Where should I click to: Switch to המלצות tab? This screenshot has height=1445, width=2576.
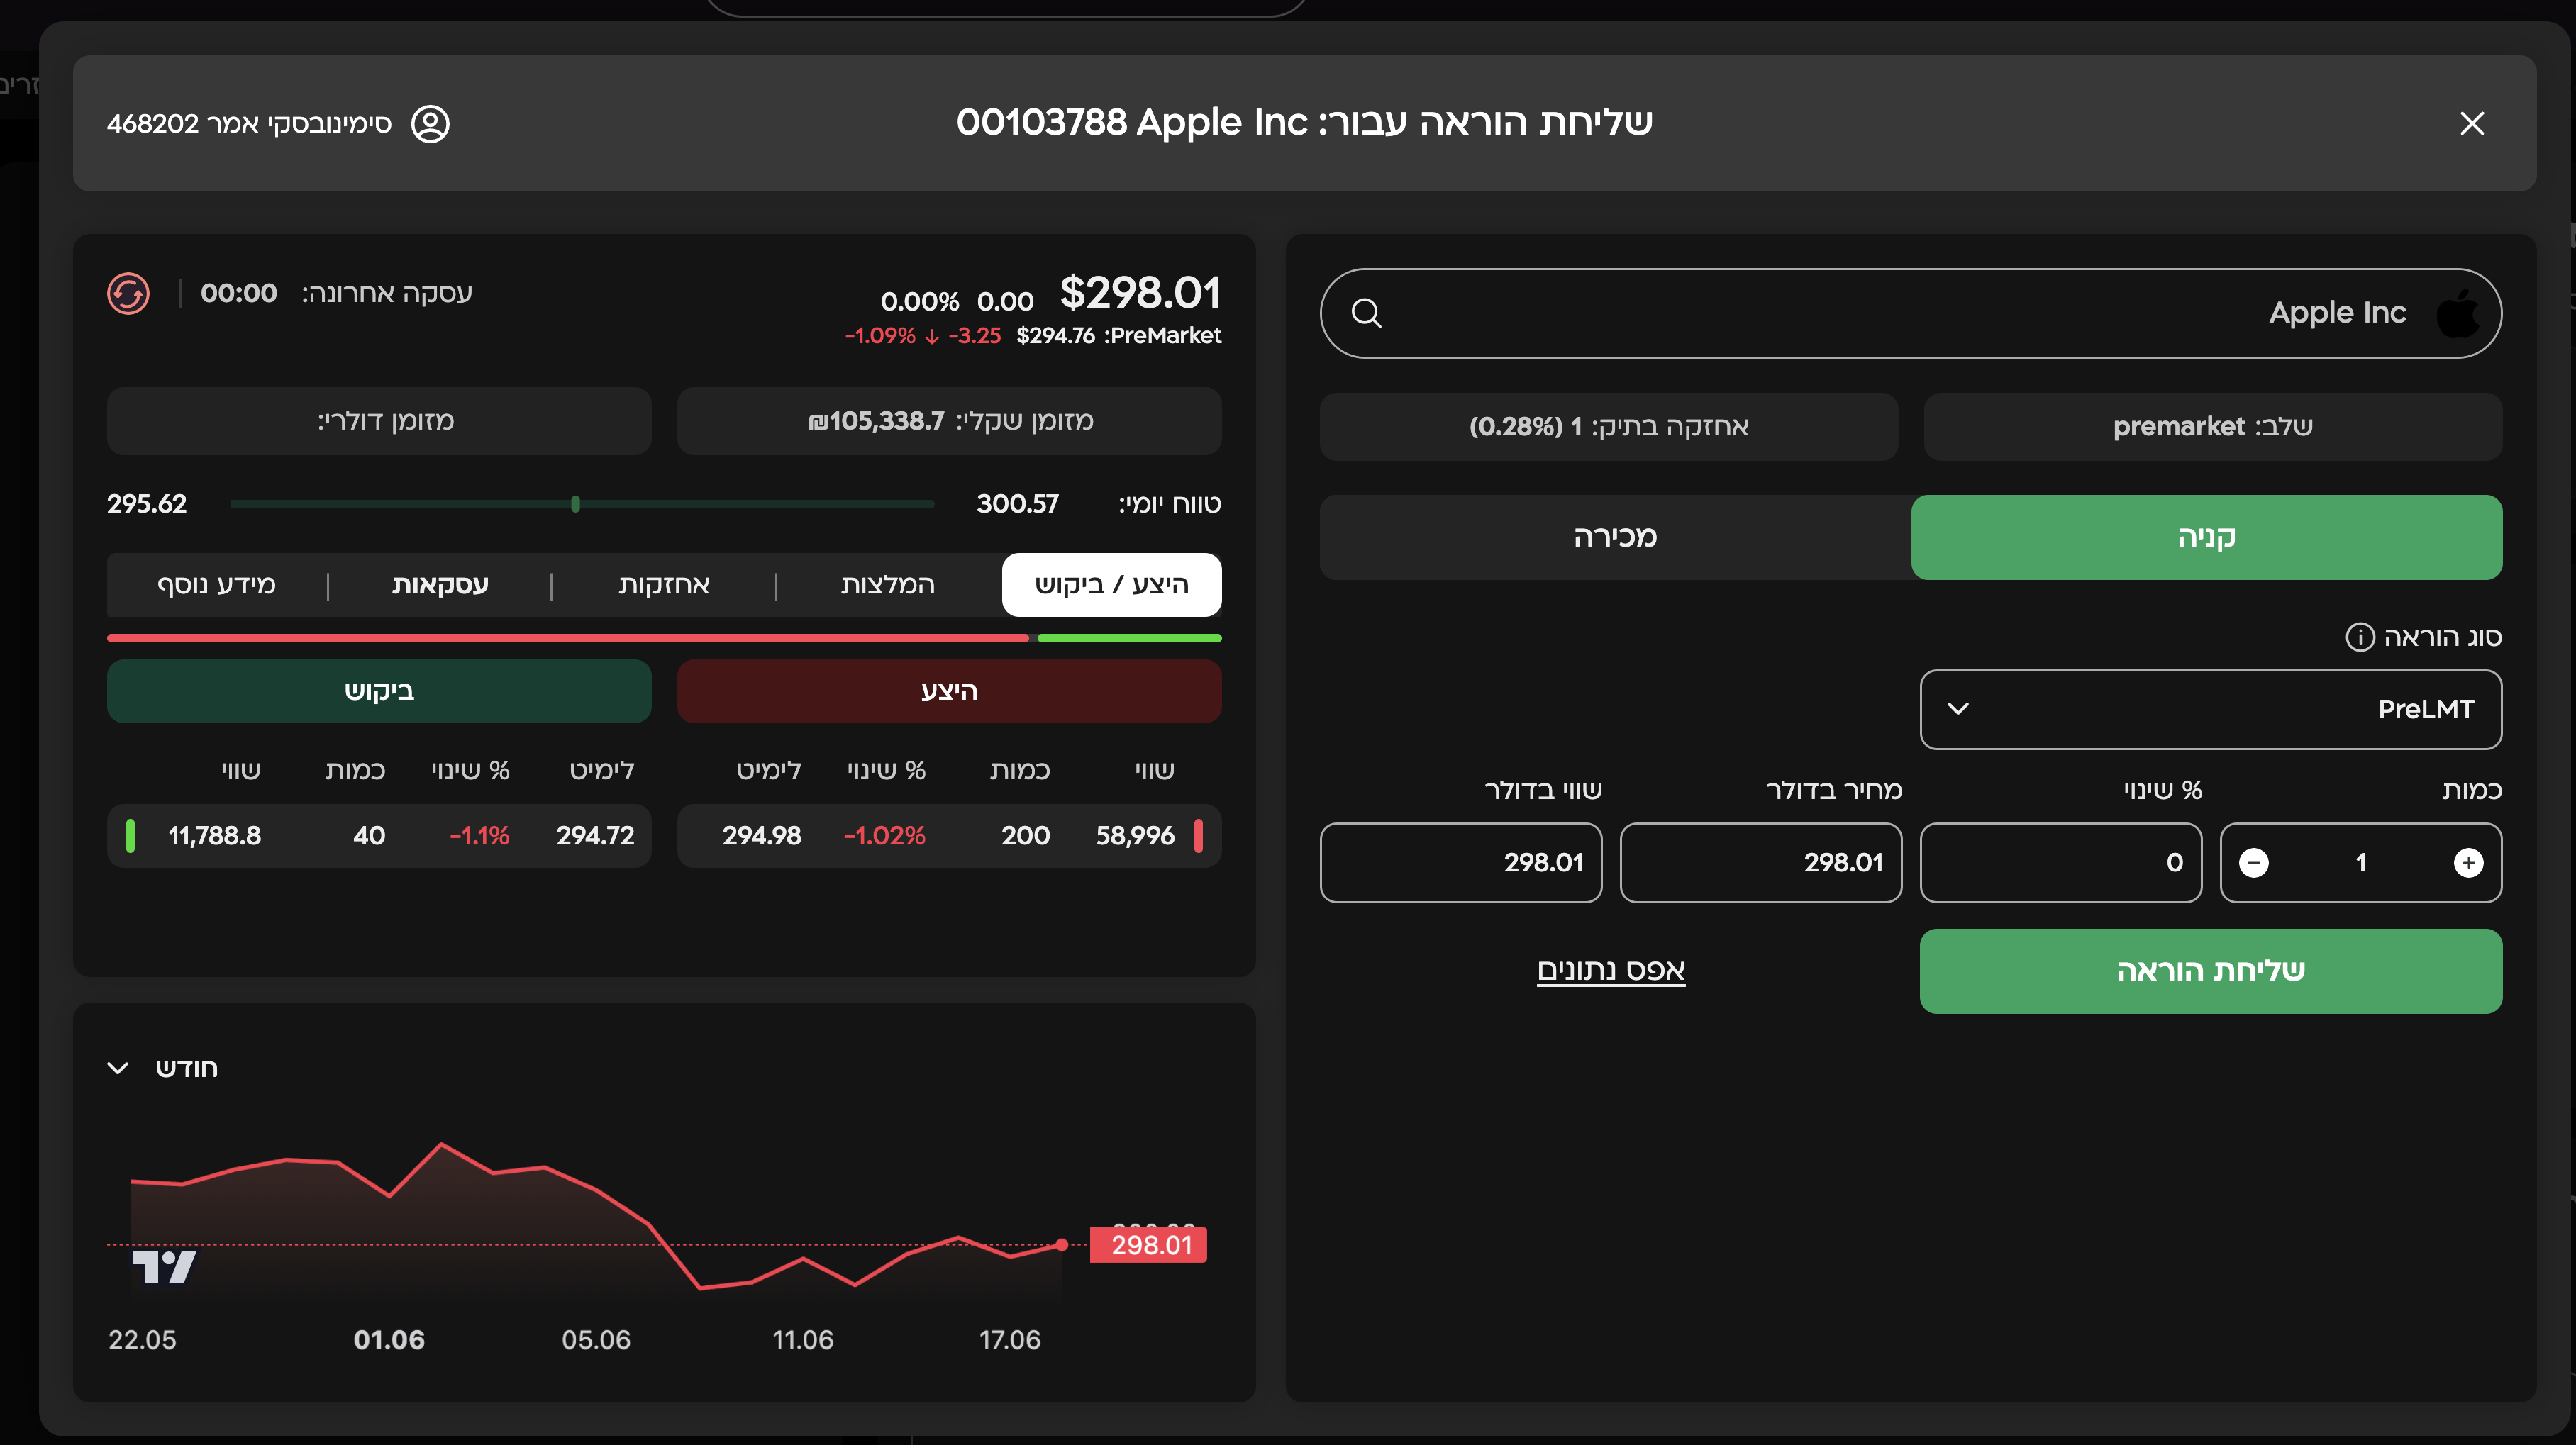click(x=888, y=585)
